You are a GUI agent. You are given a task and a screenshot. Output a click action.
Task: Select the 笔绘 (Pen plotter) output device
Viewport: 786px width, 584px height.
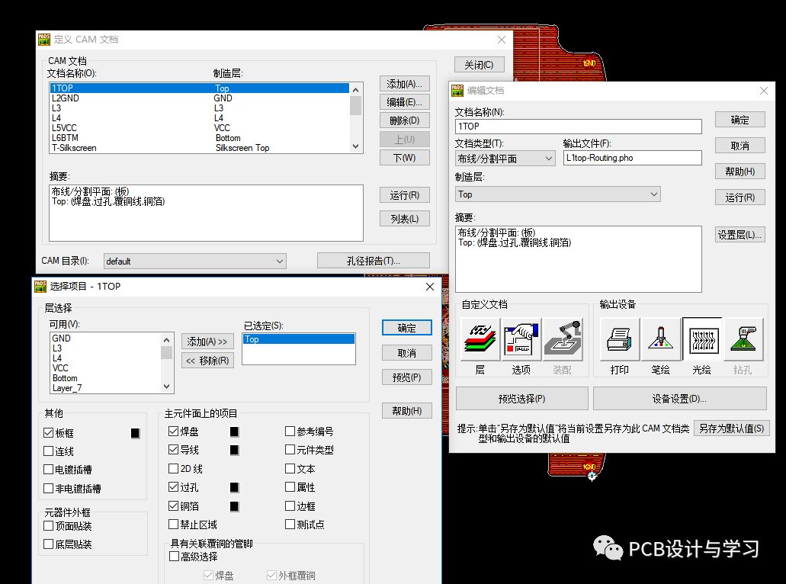tap(661, 339)
